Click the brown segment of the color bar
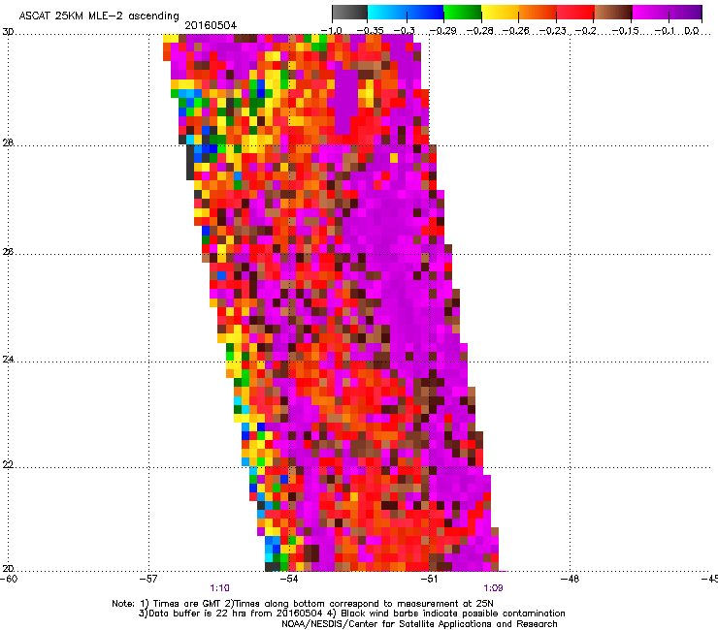718x630 pixels. (x=613, y=13)
